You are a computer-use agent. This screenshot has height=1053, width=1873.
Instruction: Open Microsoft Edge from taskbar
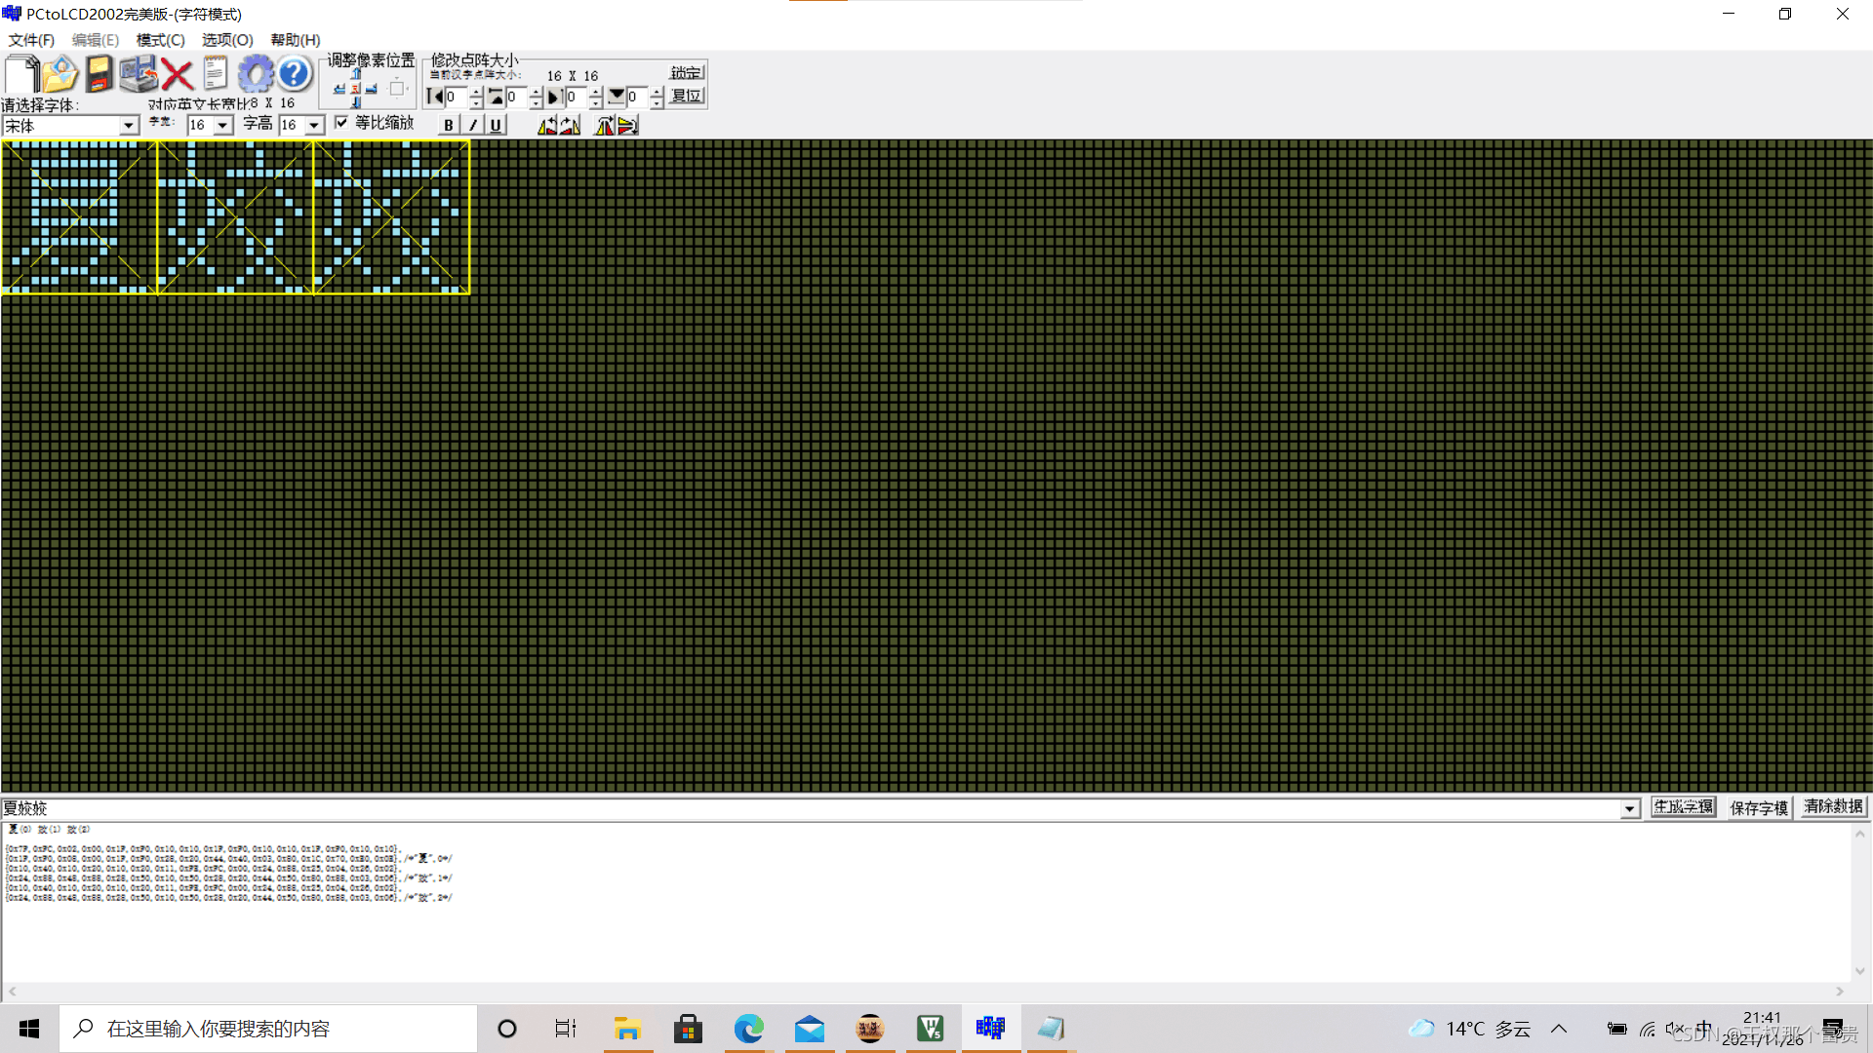coord(749,1029)
